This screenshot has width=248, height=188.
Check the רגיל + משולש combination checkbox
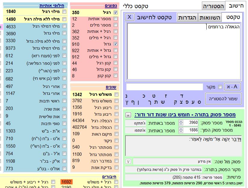[116, 182]
